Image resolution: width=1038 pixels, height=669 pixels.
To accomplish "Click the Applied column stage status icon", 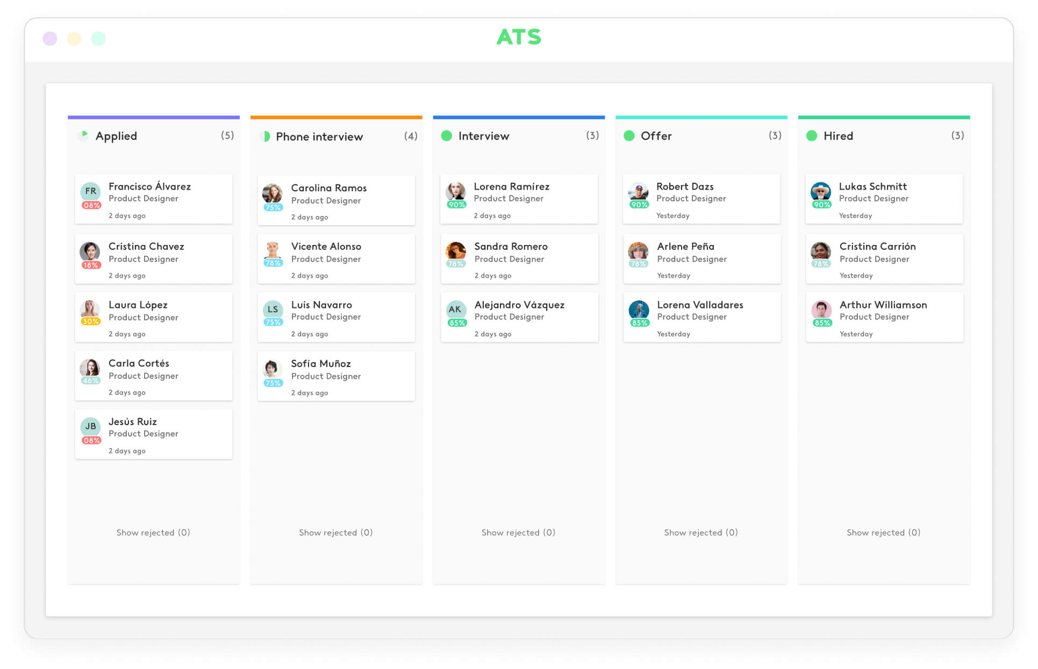I will (83, 135).
